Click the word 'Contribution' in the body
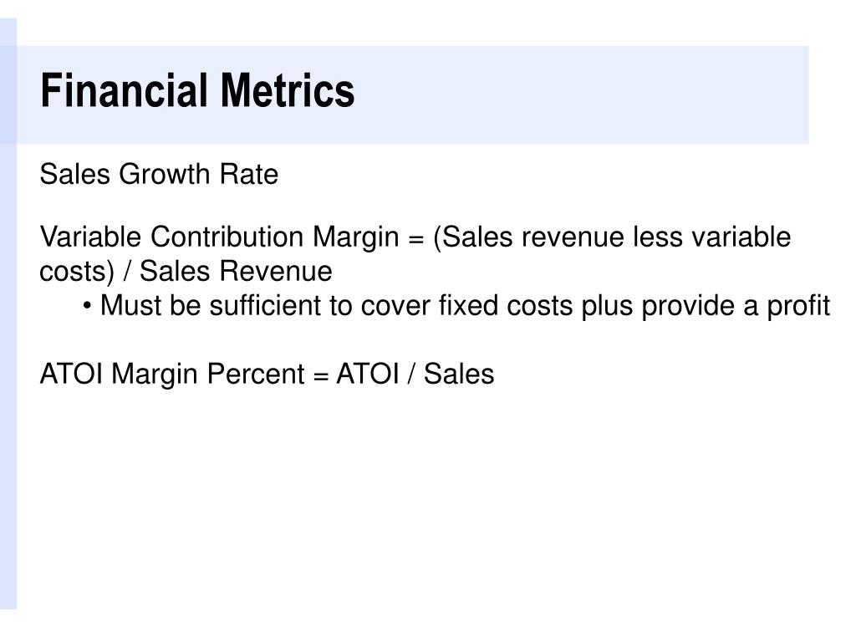The image size is (856, 642). [227, 237]
